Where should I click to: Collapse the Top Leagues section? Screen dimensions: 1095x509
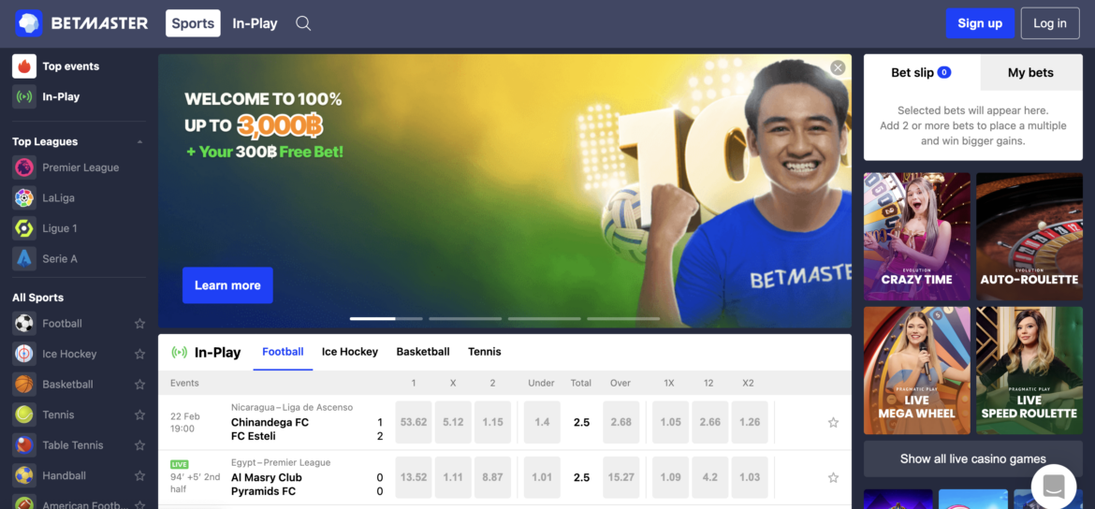(x=139, y=141)
